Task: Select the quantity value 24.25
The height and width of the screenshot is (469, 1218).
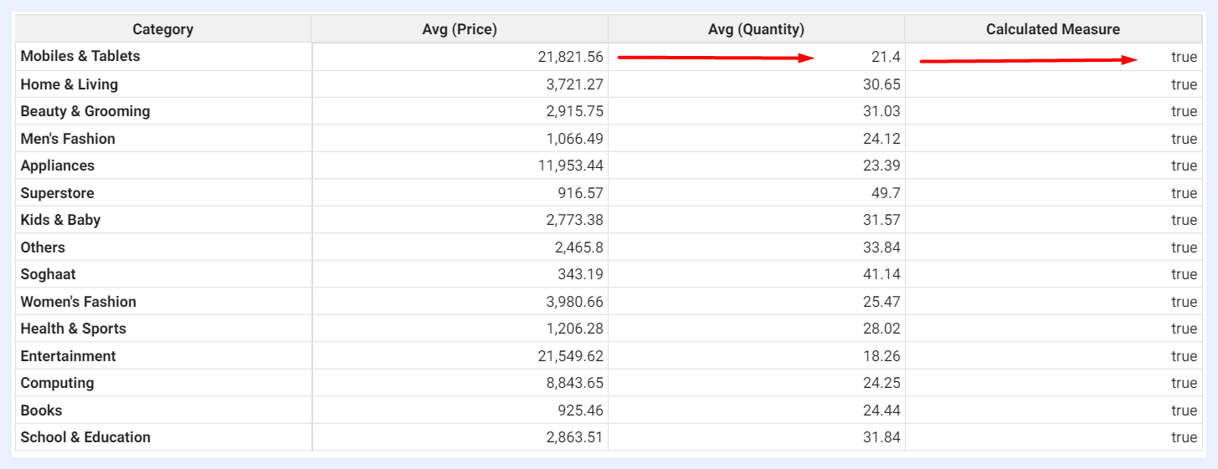Action: coord(881,383)
